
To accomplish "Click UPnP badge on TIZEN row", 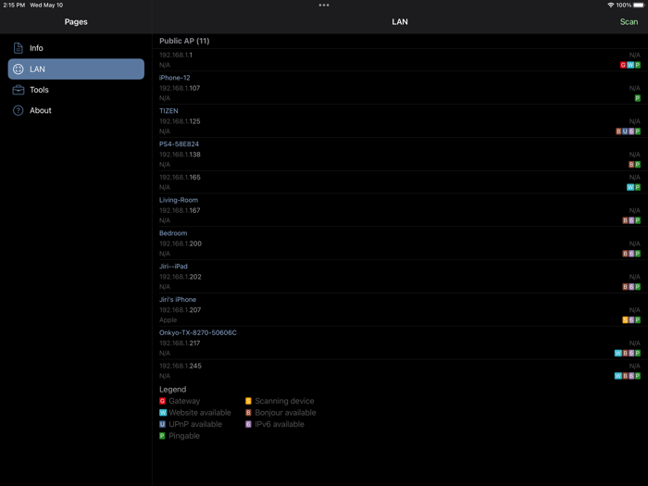I will (x=625, y=131).
